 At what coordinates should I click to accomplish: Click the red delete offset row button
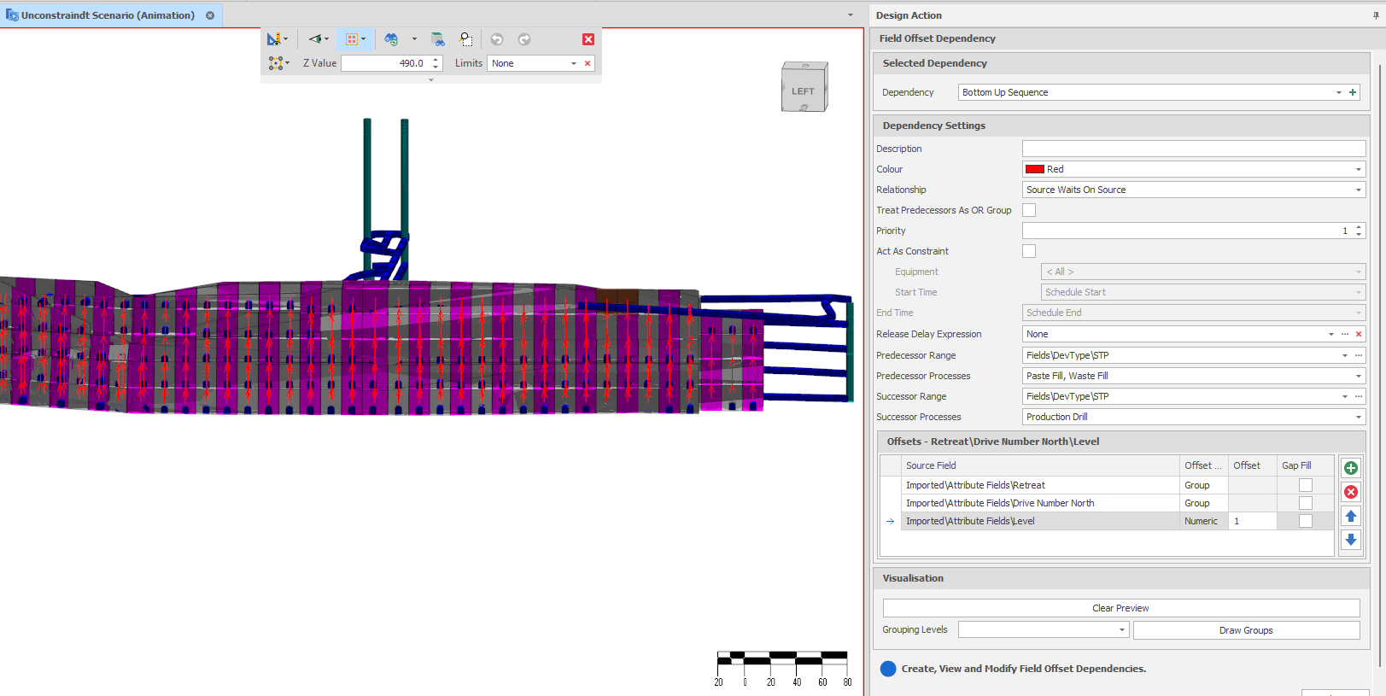[1350, 492]
